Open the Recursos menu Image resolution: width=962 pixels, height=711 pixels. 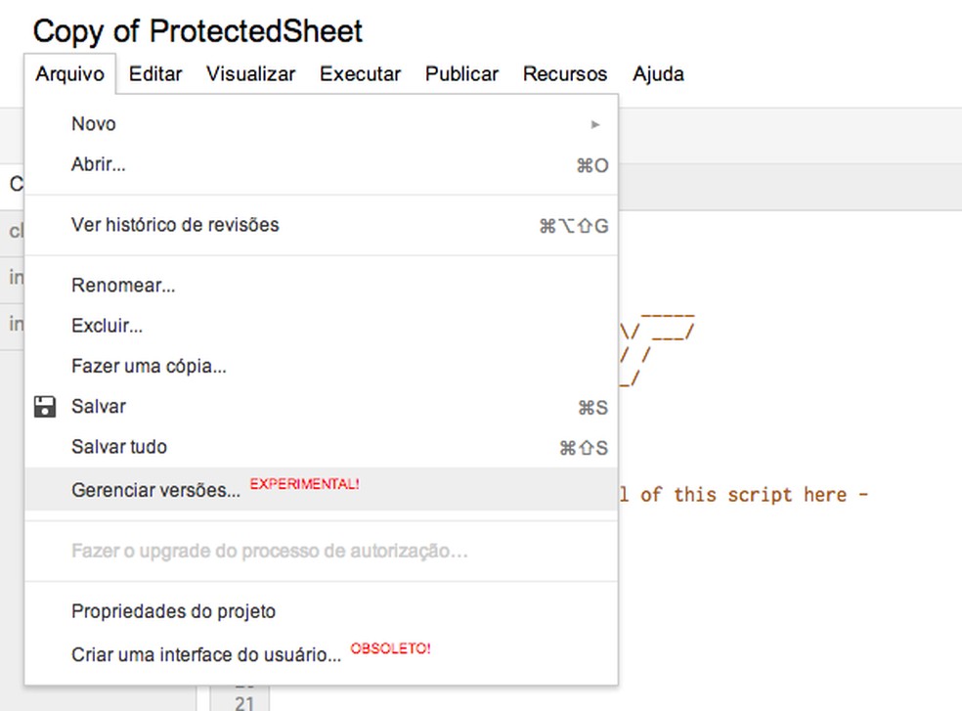(x=564, y=74)
